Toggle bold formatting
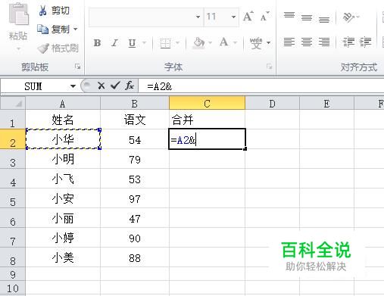 97,43
